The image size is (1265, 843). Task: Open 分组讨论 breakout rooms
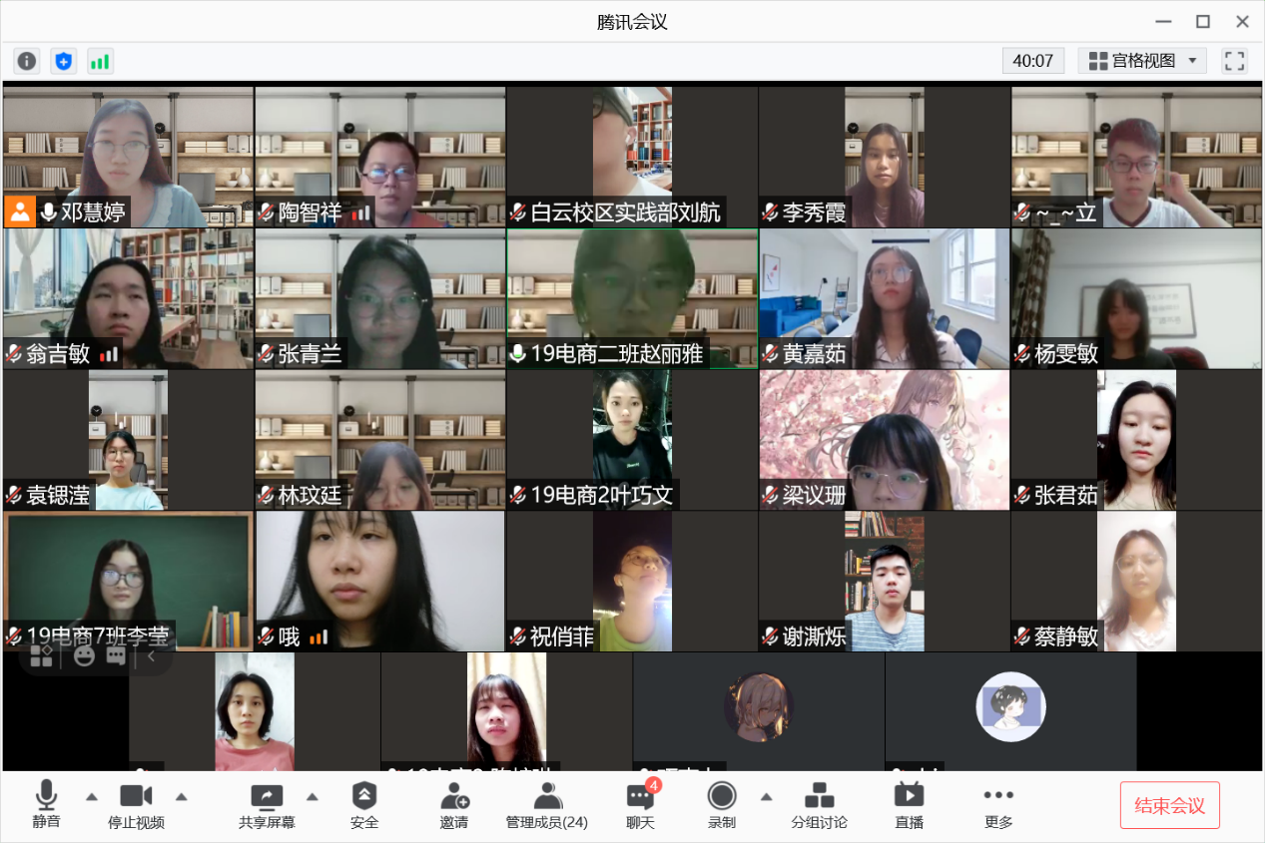click(819, 805)
